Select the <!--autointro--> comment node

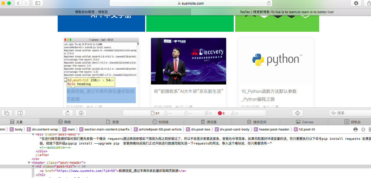pyautogui.click(x=55, y=147)
